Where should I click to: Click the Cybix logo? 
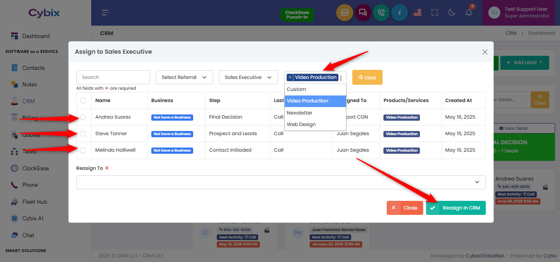[44, 13]
